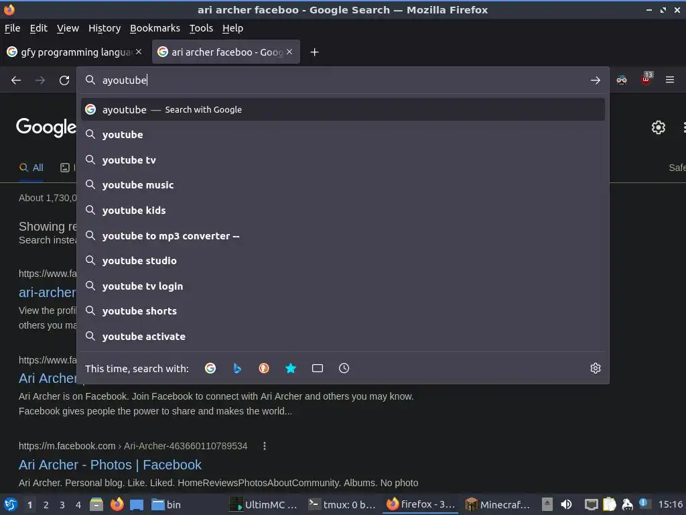Viewport: 686px width, 515px height.
Task: Open Firefox hamburger application menu
Action: pos(669,80)
